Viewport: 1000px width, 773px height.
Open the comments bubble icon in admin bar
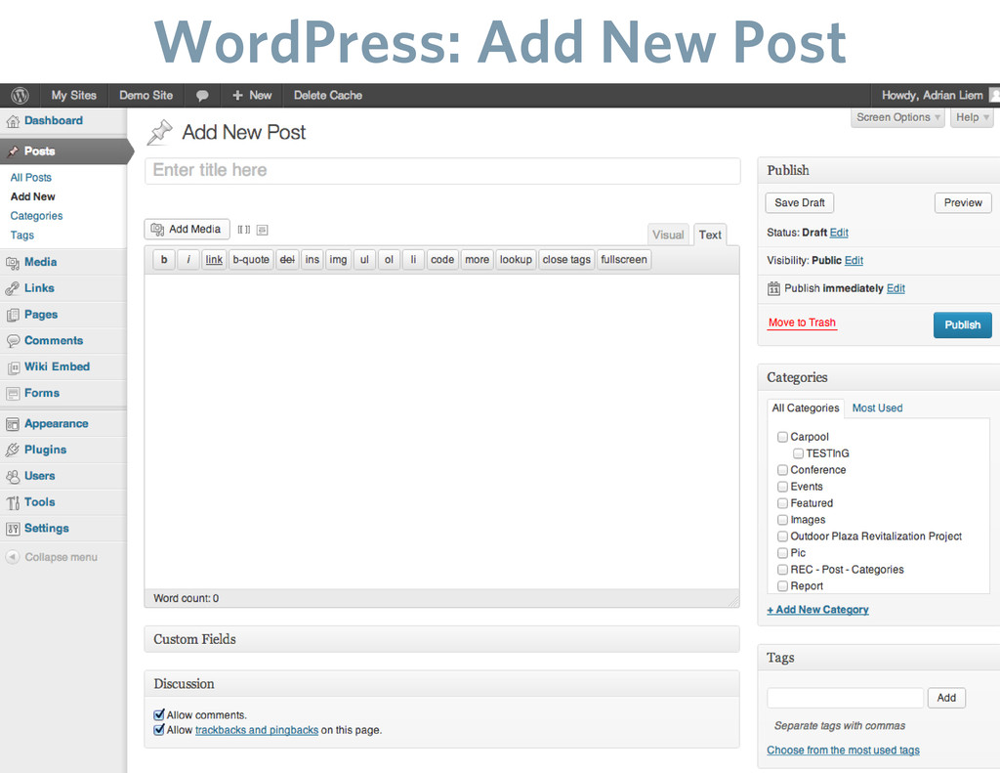pos(202,96)
